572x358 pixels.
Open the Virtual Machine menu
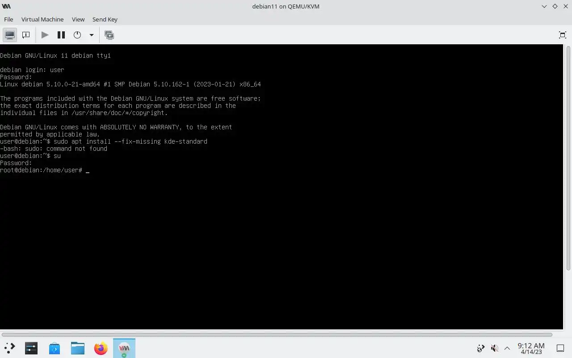click(42, 19)
